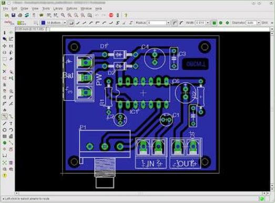
Task: Select the Move tool in sidebar
Action: pos(4,46)
